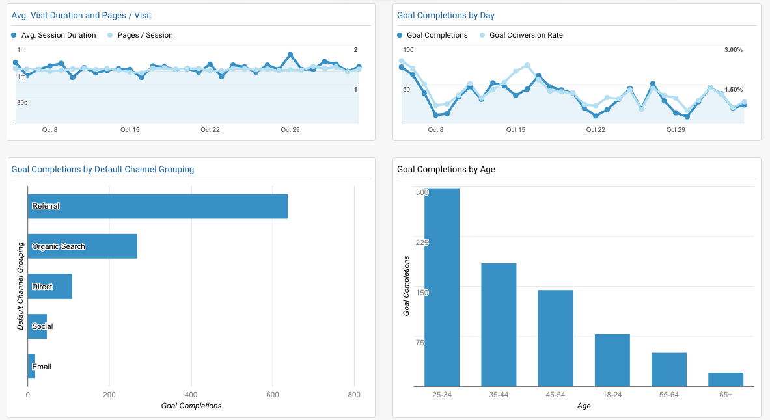Click the Goal Completions legend dot
770x420 pixels.
point(400,35)
